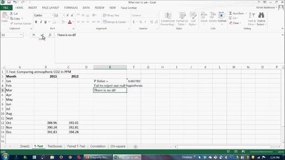285x160 pixels.
Task: Click Find & Select binoculars icon
Action: 261,15
